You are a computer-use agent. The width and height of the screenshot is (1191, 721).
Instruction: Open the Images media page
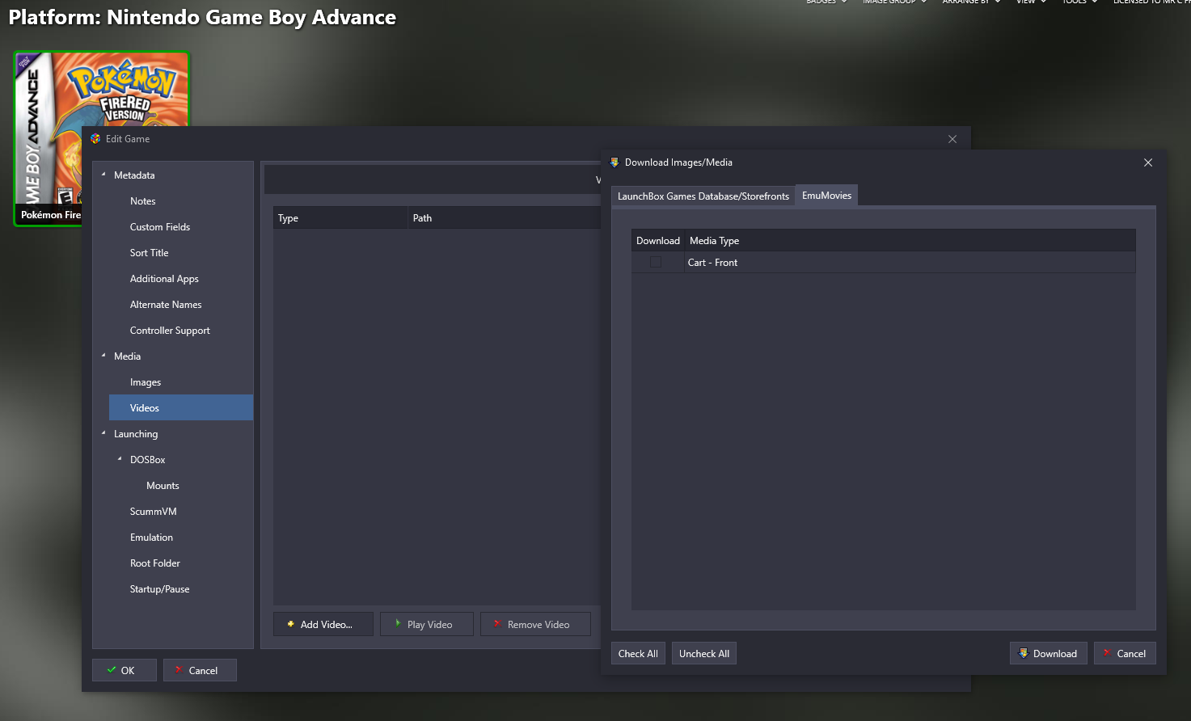[x=146, y=382]
